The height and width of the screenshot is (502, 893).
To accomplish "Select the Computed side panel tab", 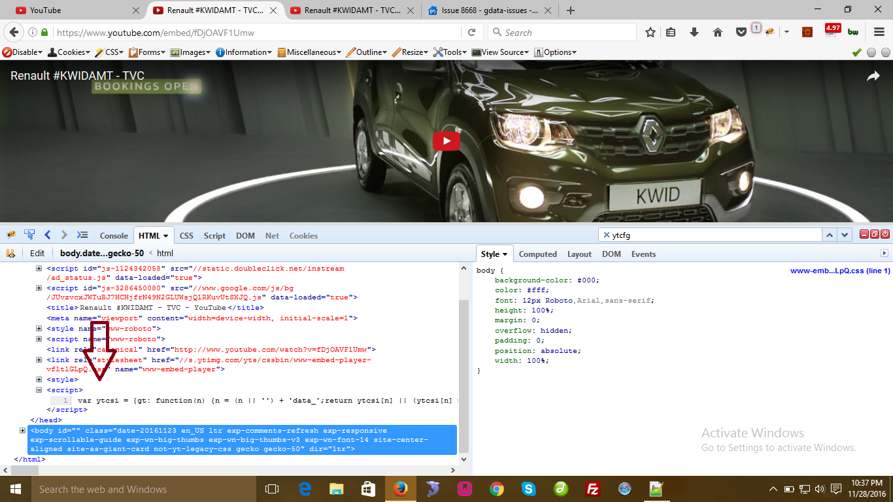I will (x=537, y=254).
